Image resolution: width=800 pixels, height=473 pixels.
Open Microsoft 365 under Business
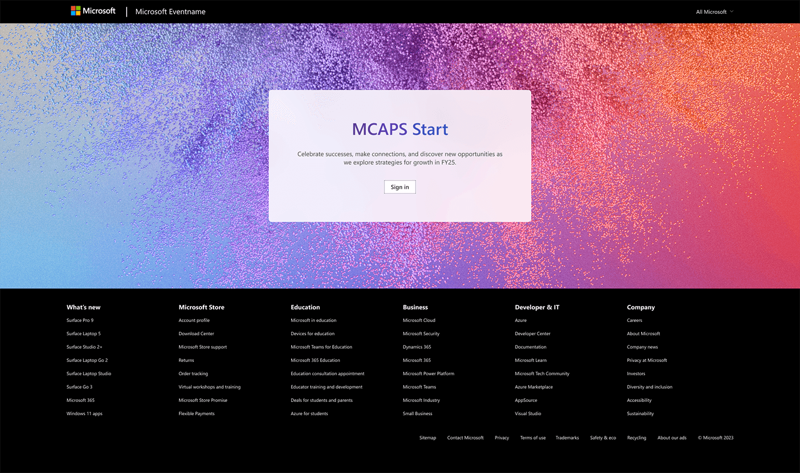[x=417, y=360]
